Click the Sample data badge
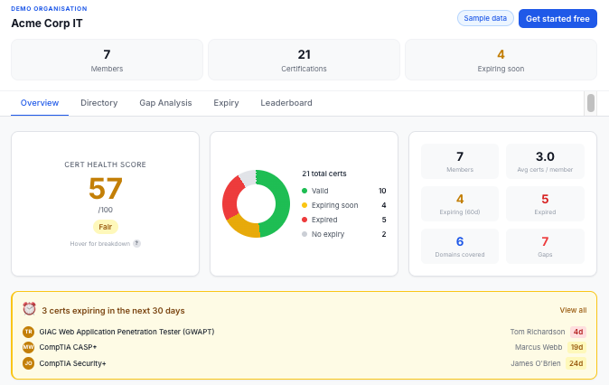Image resolution: width=609 pixels, height=385 pixels. click(x=486, y=18)
